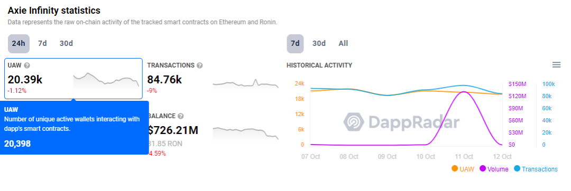This screenshot has height=191, width=571.
Task: Open the chart hamburger menu icon
Action: 556,65
